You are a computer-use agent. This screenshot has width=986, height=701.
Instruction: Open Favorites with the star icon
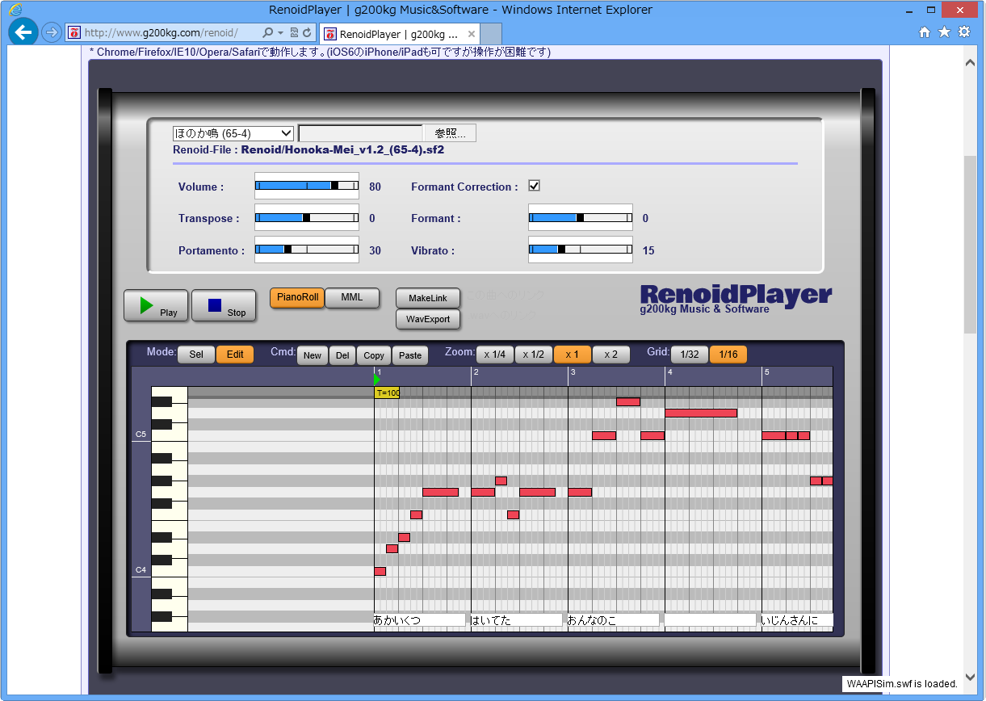tap(944, 32)
